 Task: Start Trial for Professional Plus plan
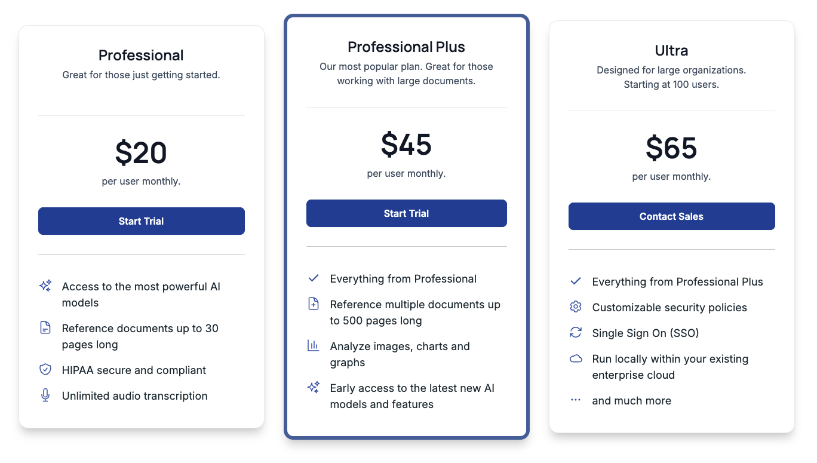click(x=406, y=213)
